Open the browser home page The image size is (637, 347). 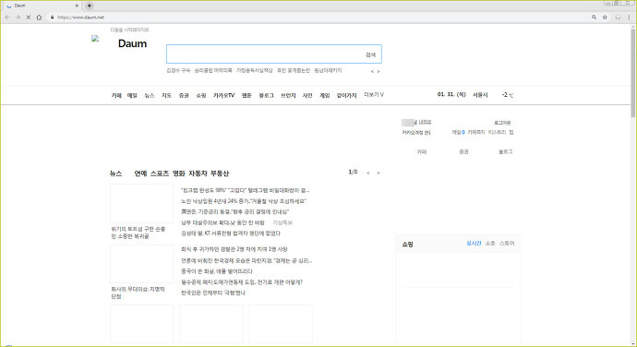tap(39, 17)
